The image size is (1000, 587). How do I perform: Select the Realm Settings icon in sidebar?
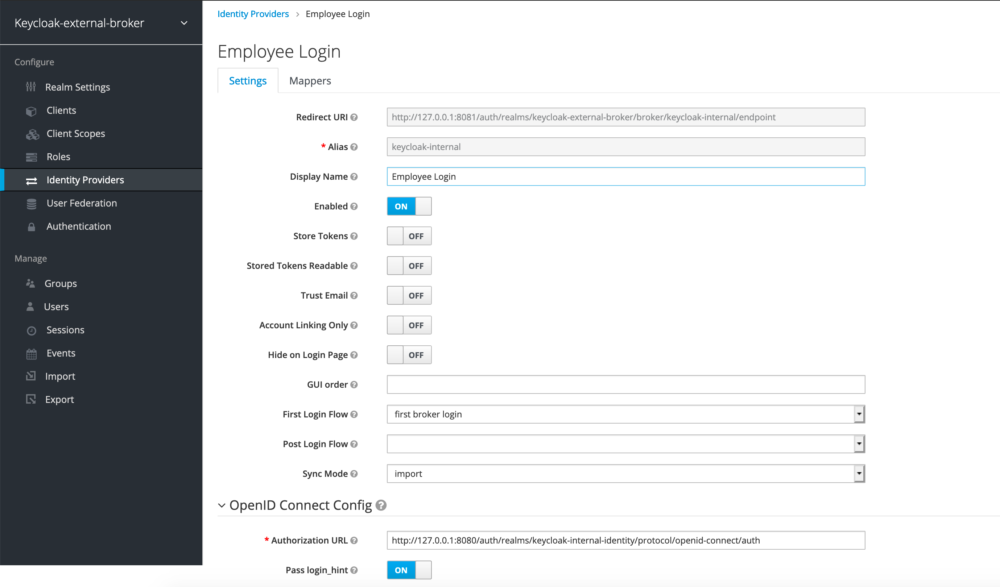[x=31, y=87]
